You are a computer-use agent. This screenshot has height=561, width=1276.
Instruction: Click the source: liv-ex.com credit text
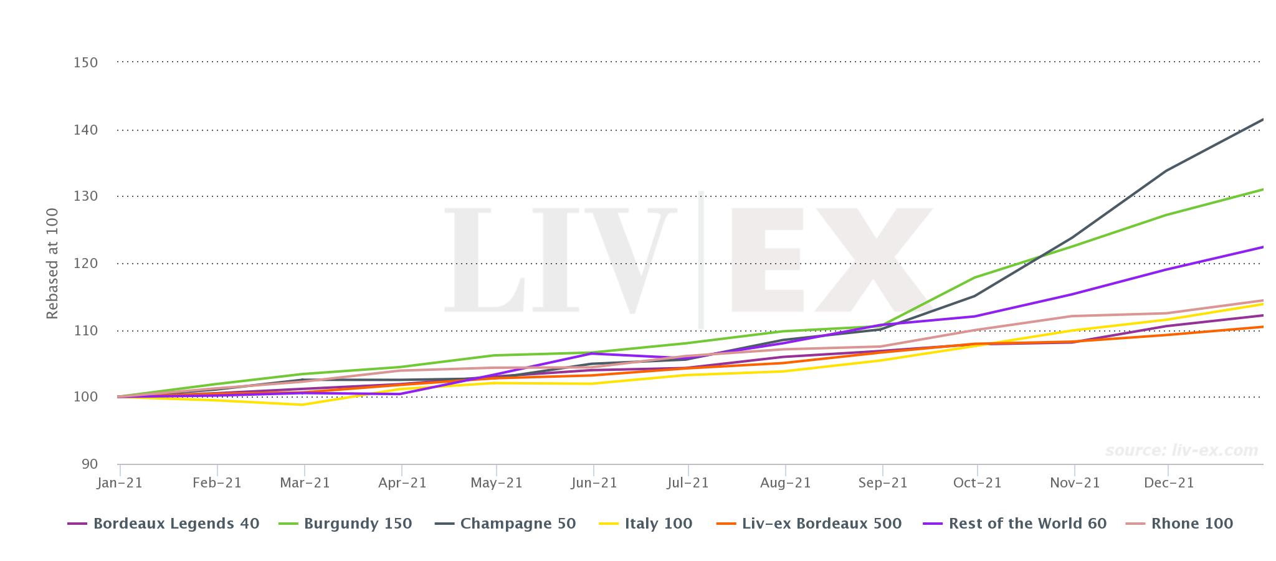click(1182, 450)
